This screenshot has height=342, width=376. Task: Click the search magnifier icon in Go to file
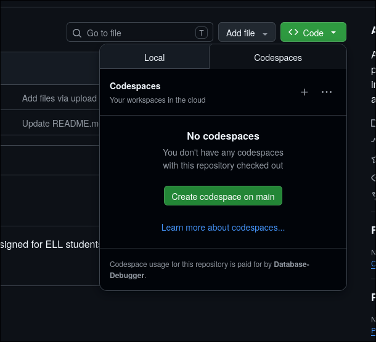[x=77, y=33]
